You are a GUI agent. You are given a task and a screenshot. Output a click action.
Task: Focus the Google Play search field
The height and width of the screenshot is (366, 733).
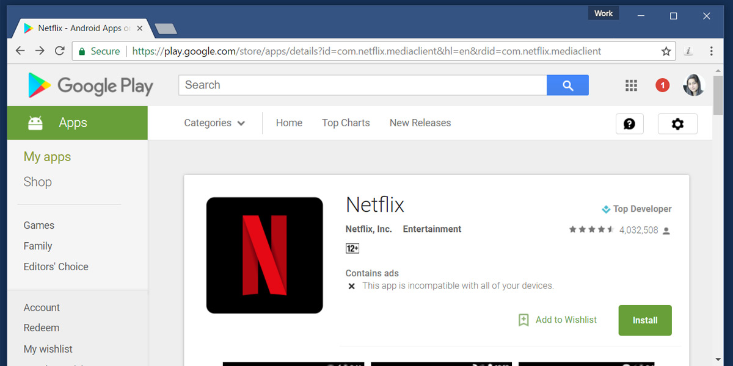coord(363,85)
